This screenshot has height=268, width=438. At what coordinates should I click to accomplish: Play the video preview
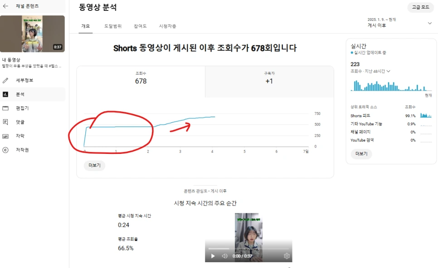coord(213,256)
